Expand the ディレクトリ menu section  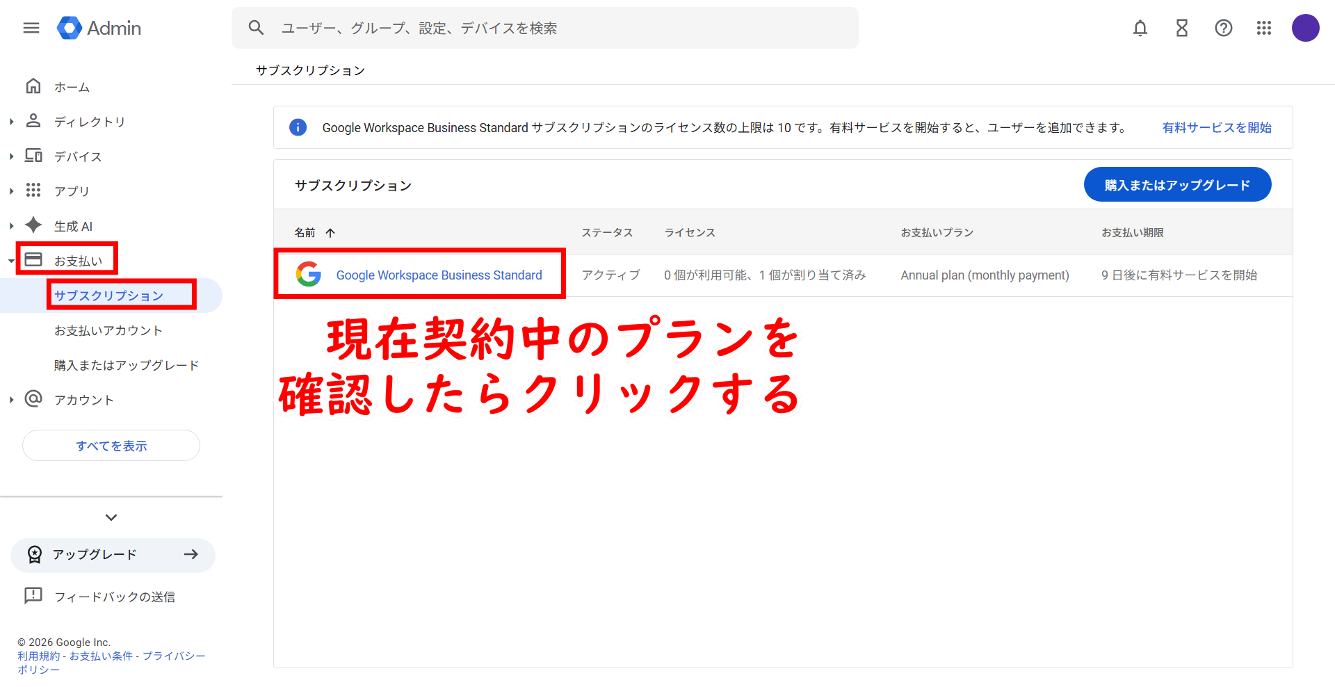12,122
